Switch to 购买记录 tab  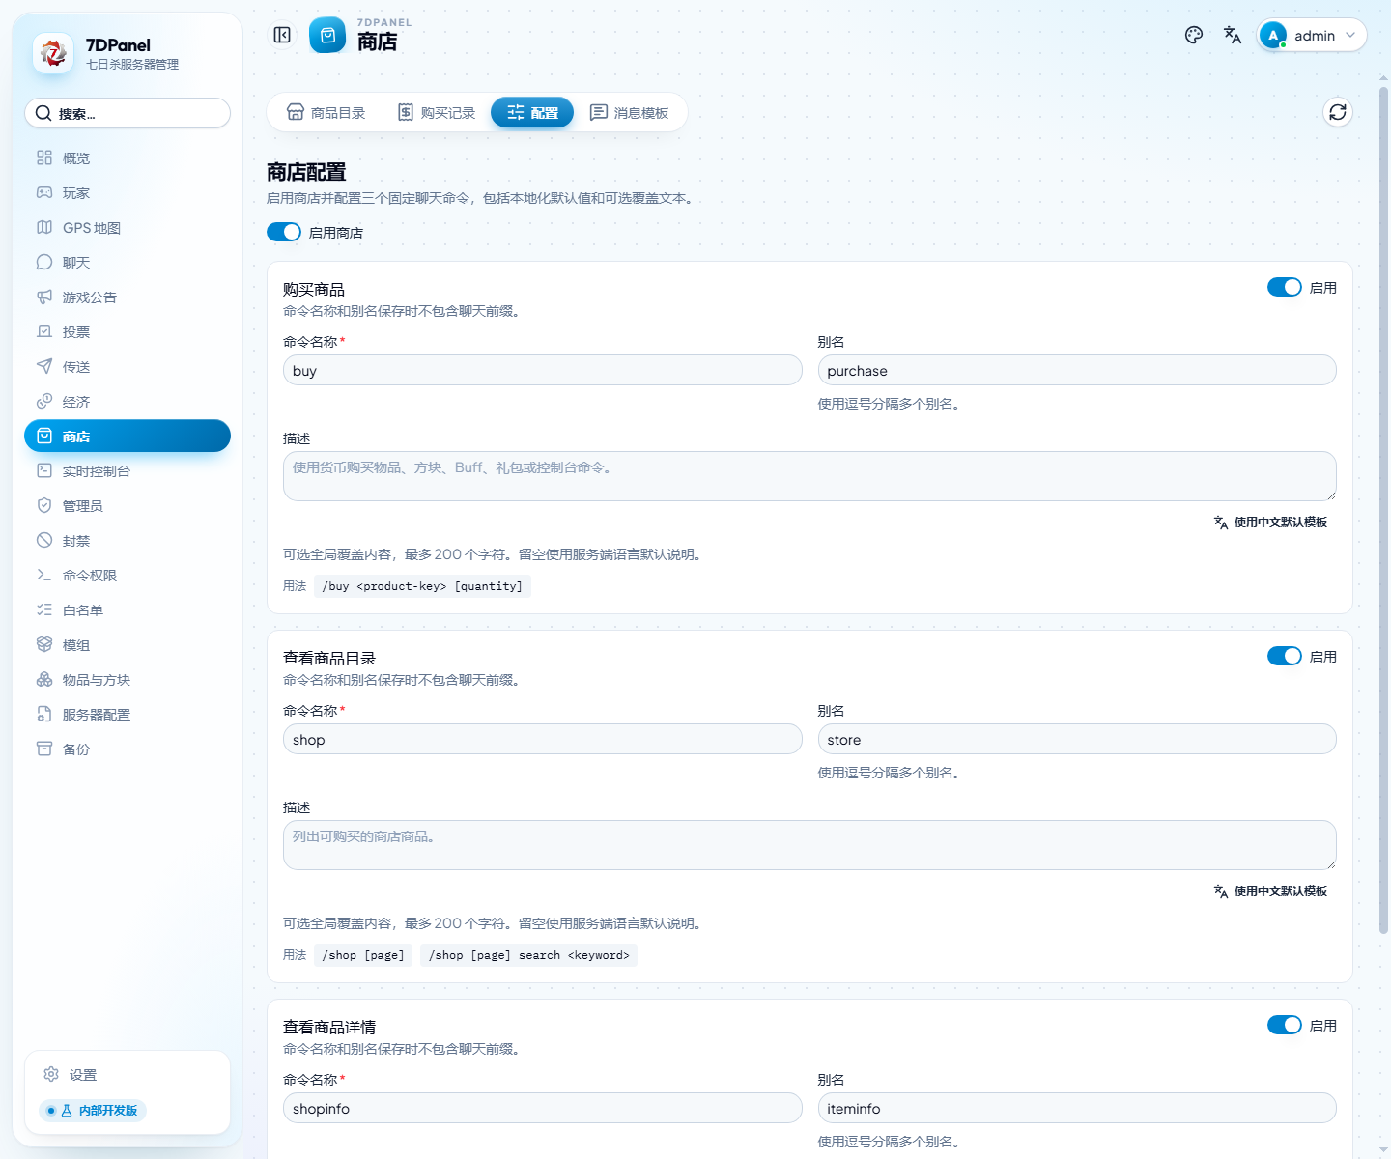(x=437, y=112)
